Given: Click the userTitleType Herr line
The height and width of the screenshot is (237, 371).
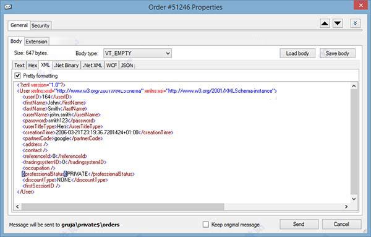Looking at the screenshot, I should pyautogui.click(x=62, y=126).
